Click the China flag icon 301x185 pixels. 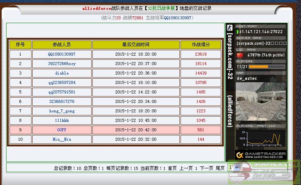pyautogui.click(x=239, y=55)
